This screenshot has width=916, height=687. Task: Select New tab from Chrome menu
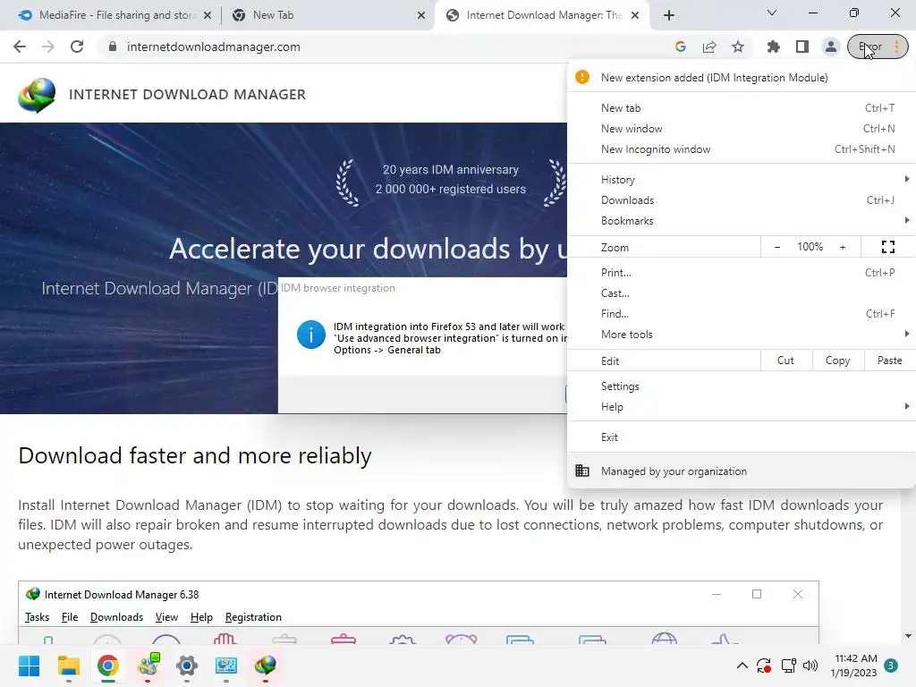742,108
